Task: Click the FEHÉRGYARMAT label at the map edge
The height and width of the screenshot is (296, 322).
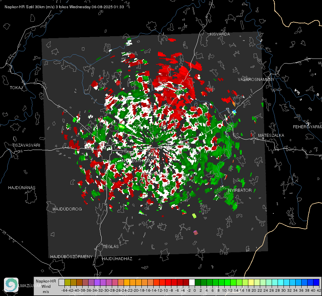Action: (x=308, y=127)
